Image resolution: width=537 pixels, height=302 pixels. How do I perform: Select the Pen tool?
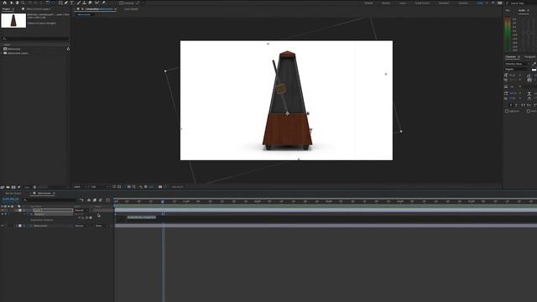66,3
